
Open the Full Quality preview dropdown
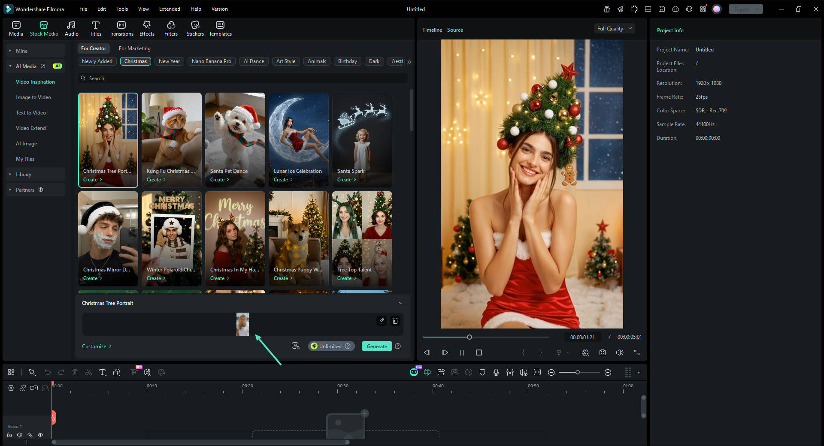[614, 28]
